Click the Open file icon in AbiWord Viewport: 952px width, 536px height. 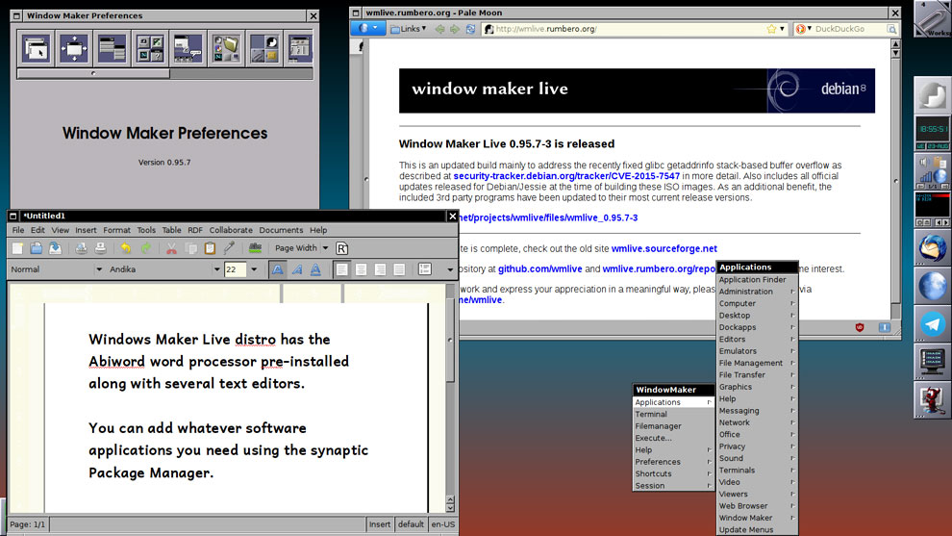tap(37, 248)
